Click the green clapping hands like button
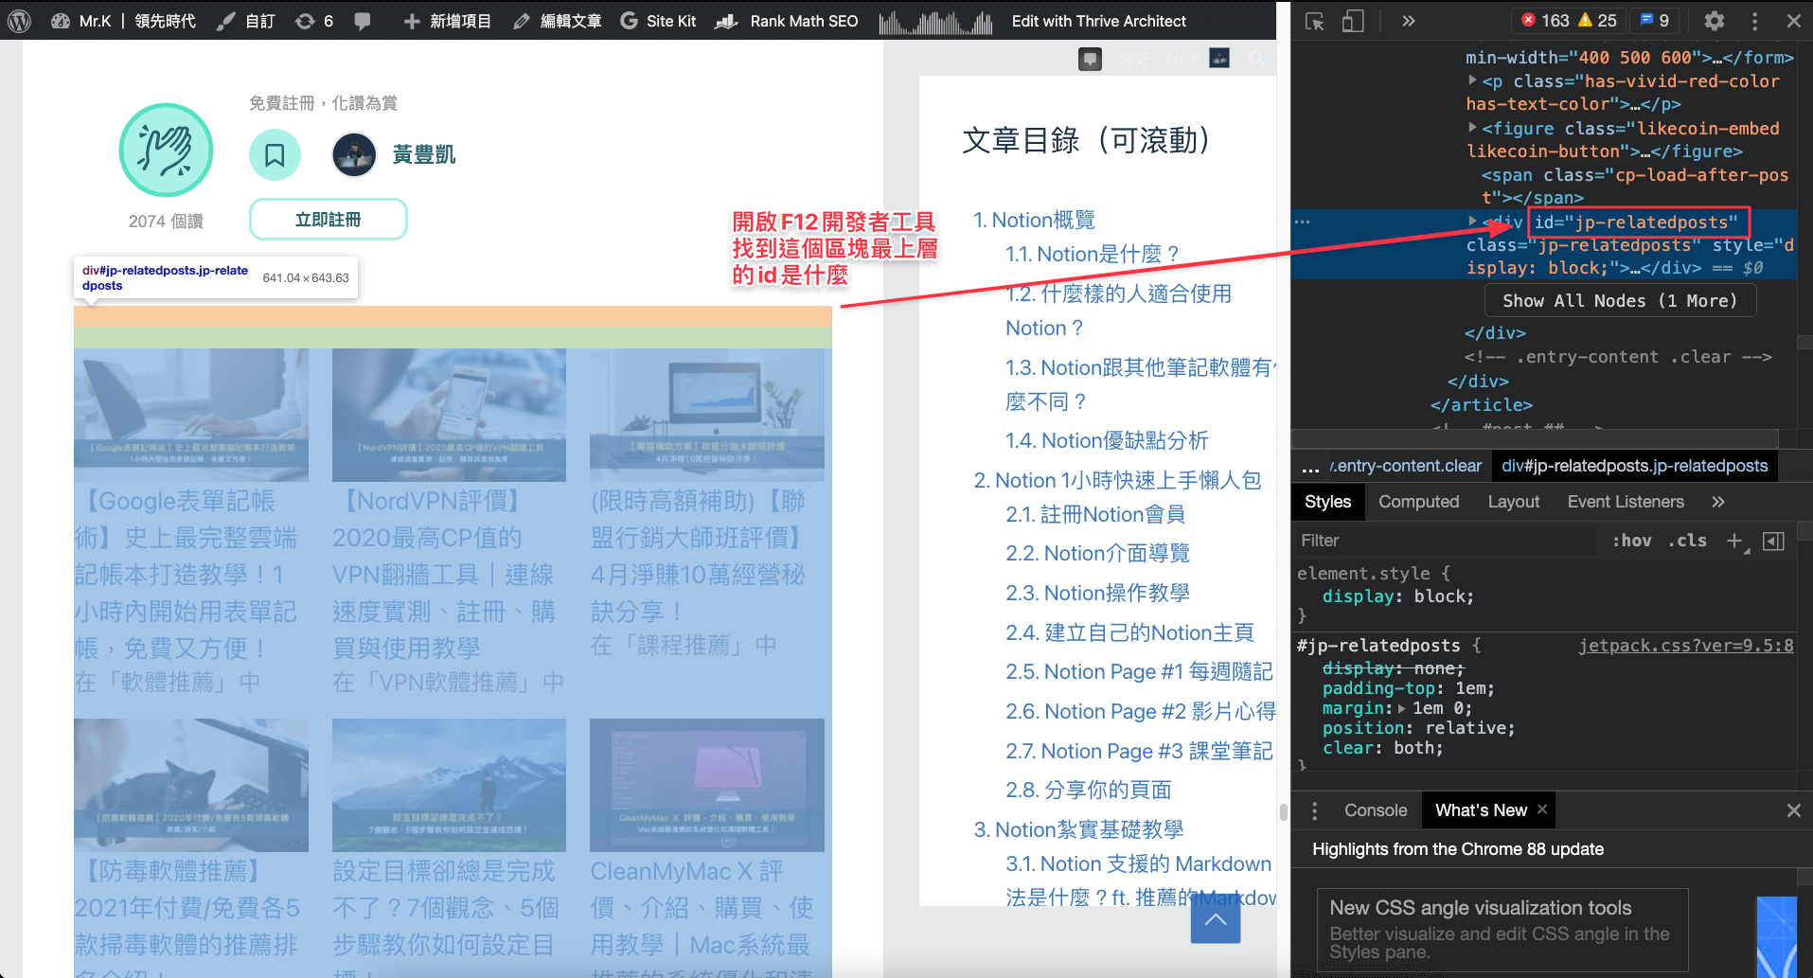Image resolution: width=1813 pixels, height=978 pixels. click(x=166, y=151)
